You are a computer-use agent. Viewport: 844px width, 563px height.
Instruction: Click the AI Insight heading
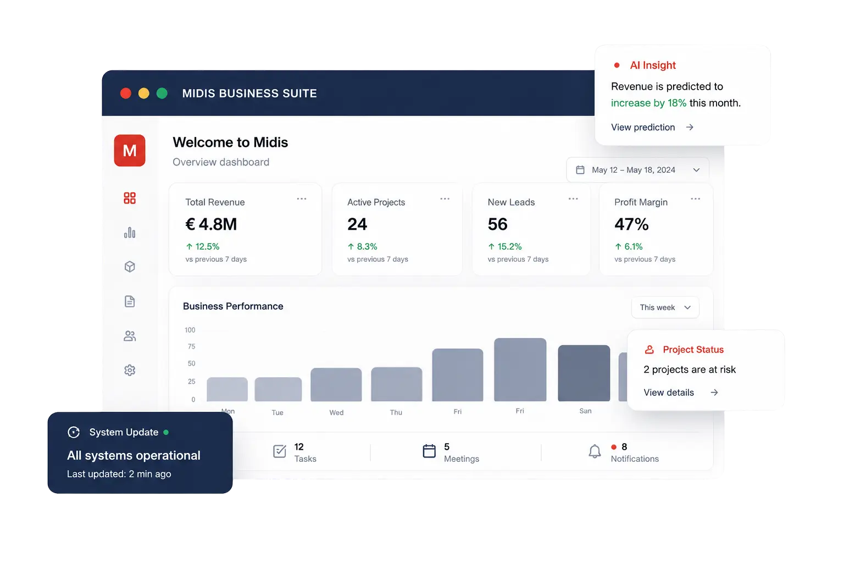pyautogui.click(x=653, y=65)
